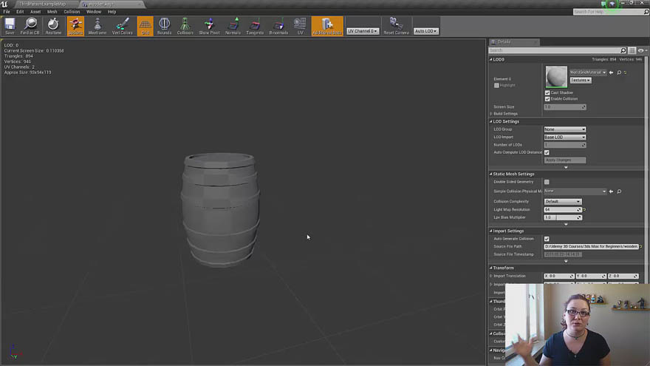Open Details view options eye icon
Screen dimensions: 650x366
[642, 50]
